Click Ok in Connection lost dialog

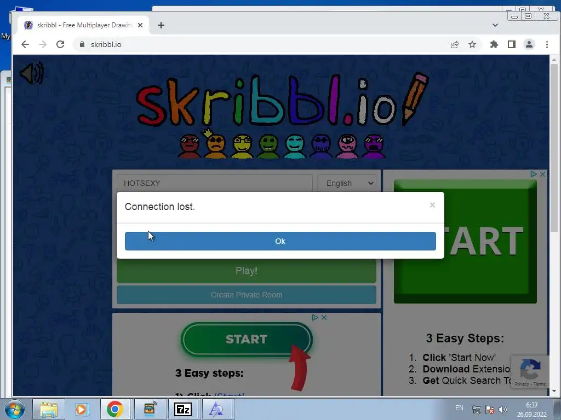pyautogui.click(x=280, y=241)
